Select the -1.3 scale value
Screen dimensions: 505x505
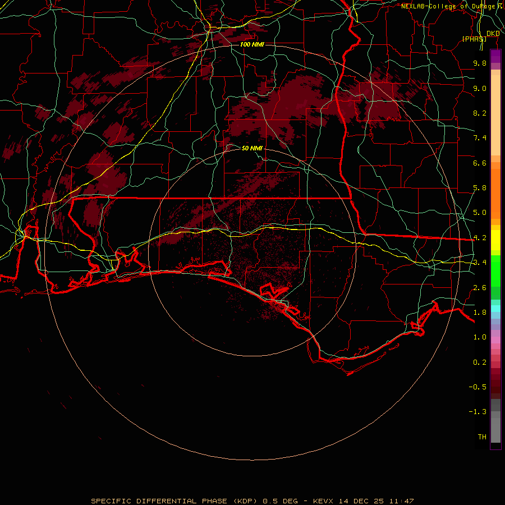point(478,412)
